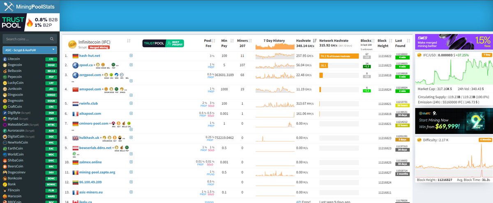The width and height of the screenshot is (493, 203).
Task: Click the green +1.3 blocks badge for zpool.ca
Action: pos(367,66)
